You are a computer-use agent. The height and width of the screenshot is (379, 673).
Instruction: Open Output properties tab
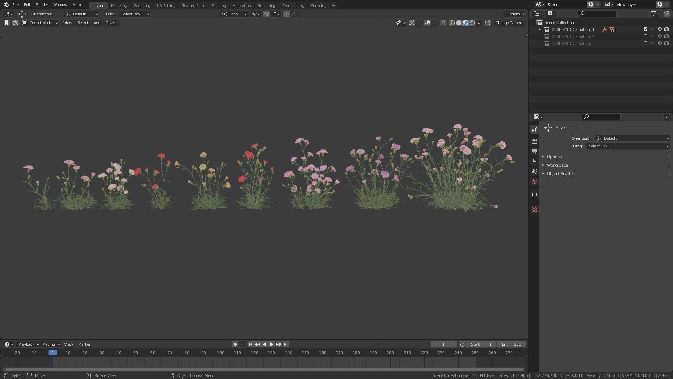535,152
